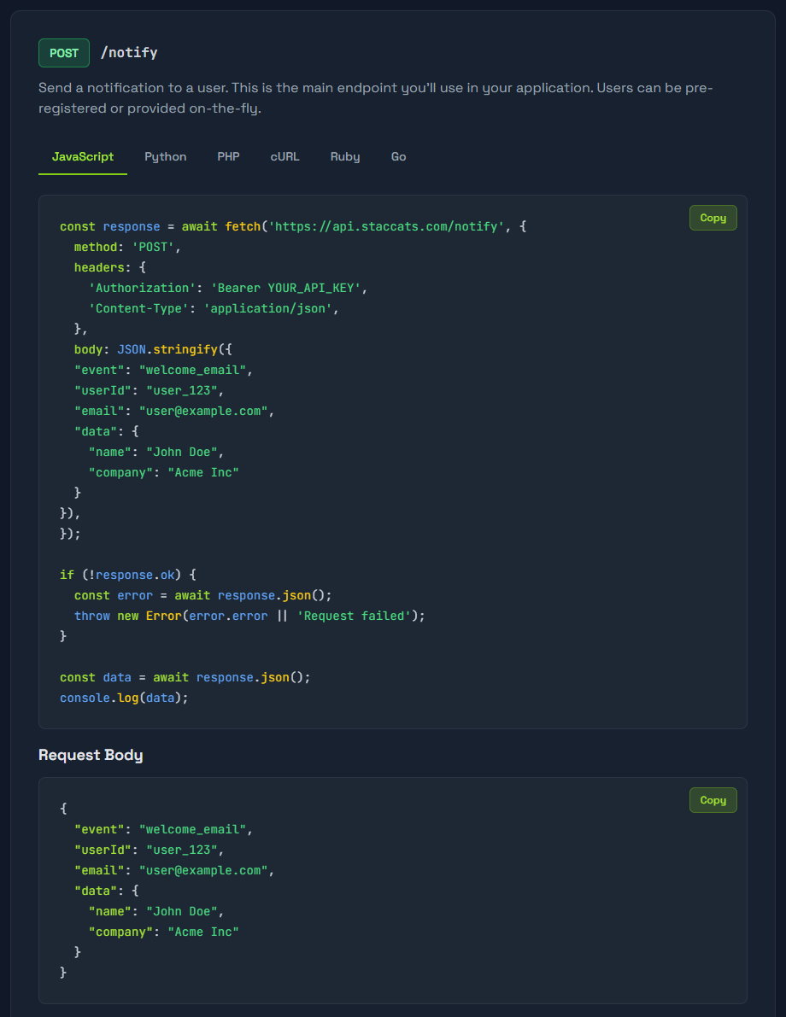
Task: Select the JavaScript tab
Action: click(x=83, y=157)
